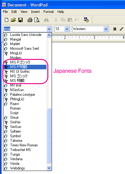Select NSimSun font from list
Image resolution: width=125 pixels, height=174 pixels.
coord(25,90)
